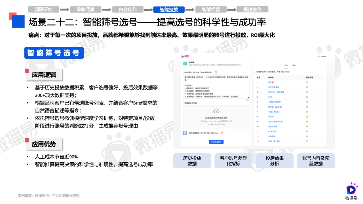This screenshot has width=363, height=204.
Task: Select the 调研研究 stage in top navigation
Action: coord(43,9)
